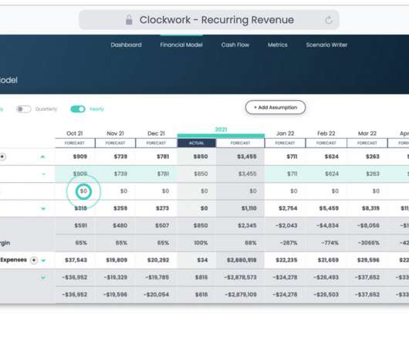Image resolution: width=409 pixels, height=341 pixels.
Task: Click the $273 cell
Action: point(162,208)
